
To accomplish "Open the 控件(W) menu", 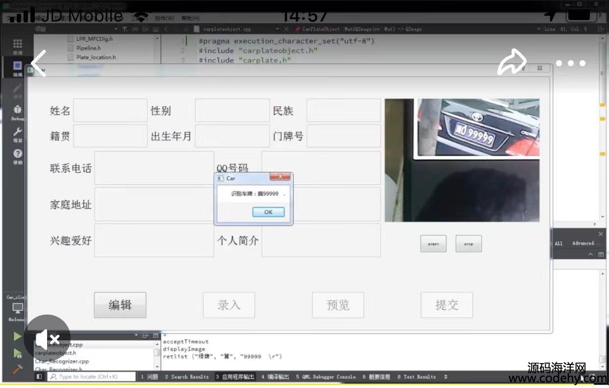I will click(x=164, y=18).
